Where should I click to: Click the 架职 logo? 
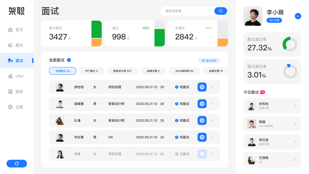pyautogui.click(x=16, y=11)
